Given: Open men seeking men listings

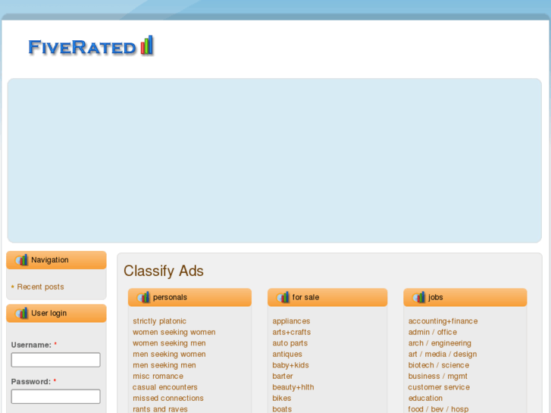Looking at the screenshot, I should click(164, 365).
